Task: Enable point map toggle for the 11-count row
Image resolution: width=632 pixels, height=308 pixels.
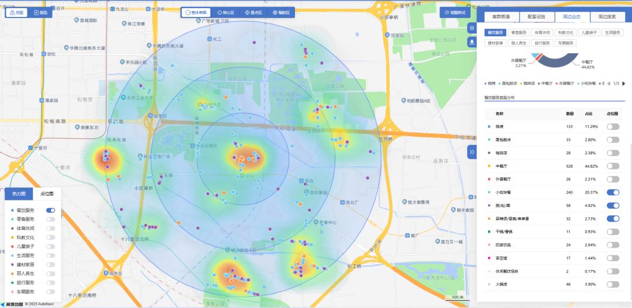Action: [613, 231]
